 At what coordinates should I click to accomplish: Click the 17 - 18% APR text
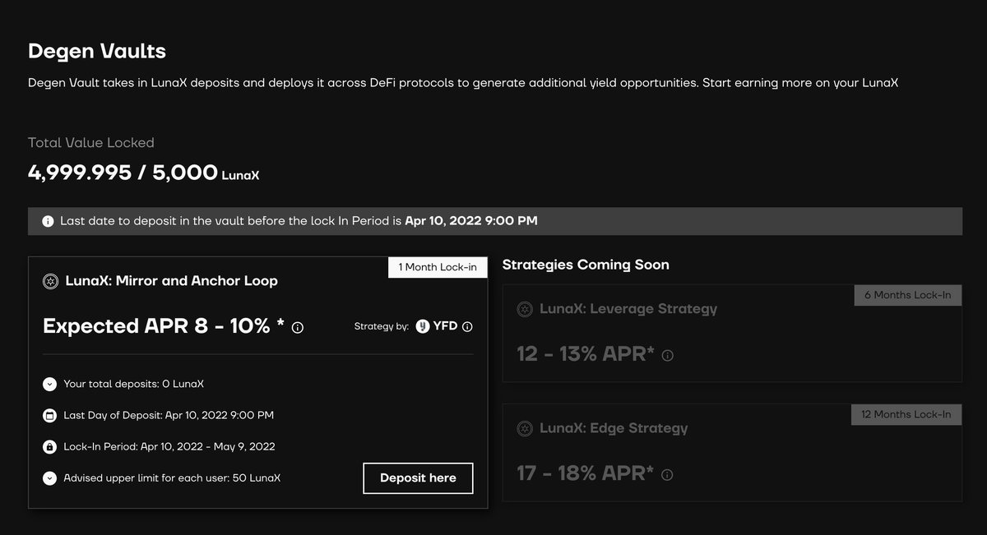pyautogui.click(x=585, y=473)
